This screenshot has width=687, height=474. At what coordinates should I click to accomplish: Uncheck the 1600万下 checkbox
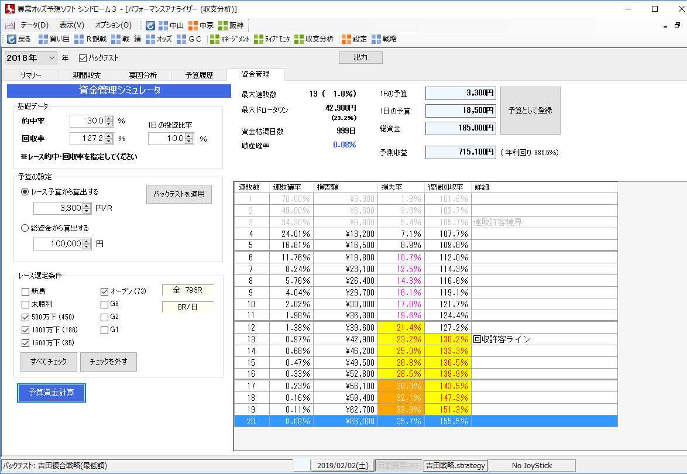25,343
